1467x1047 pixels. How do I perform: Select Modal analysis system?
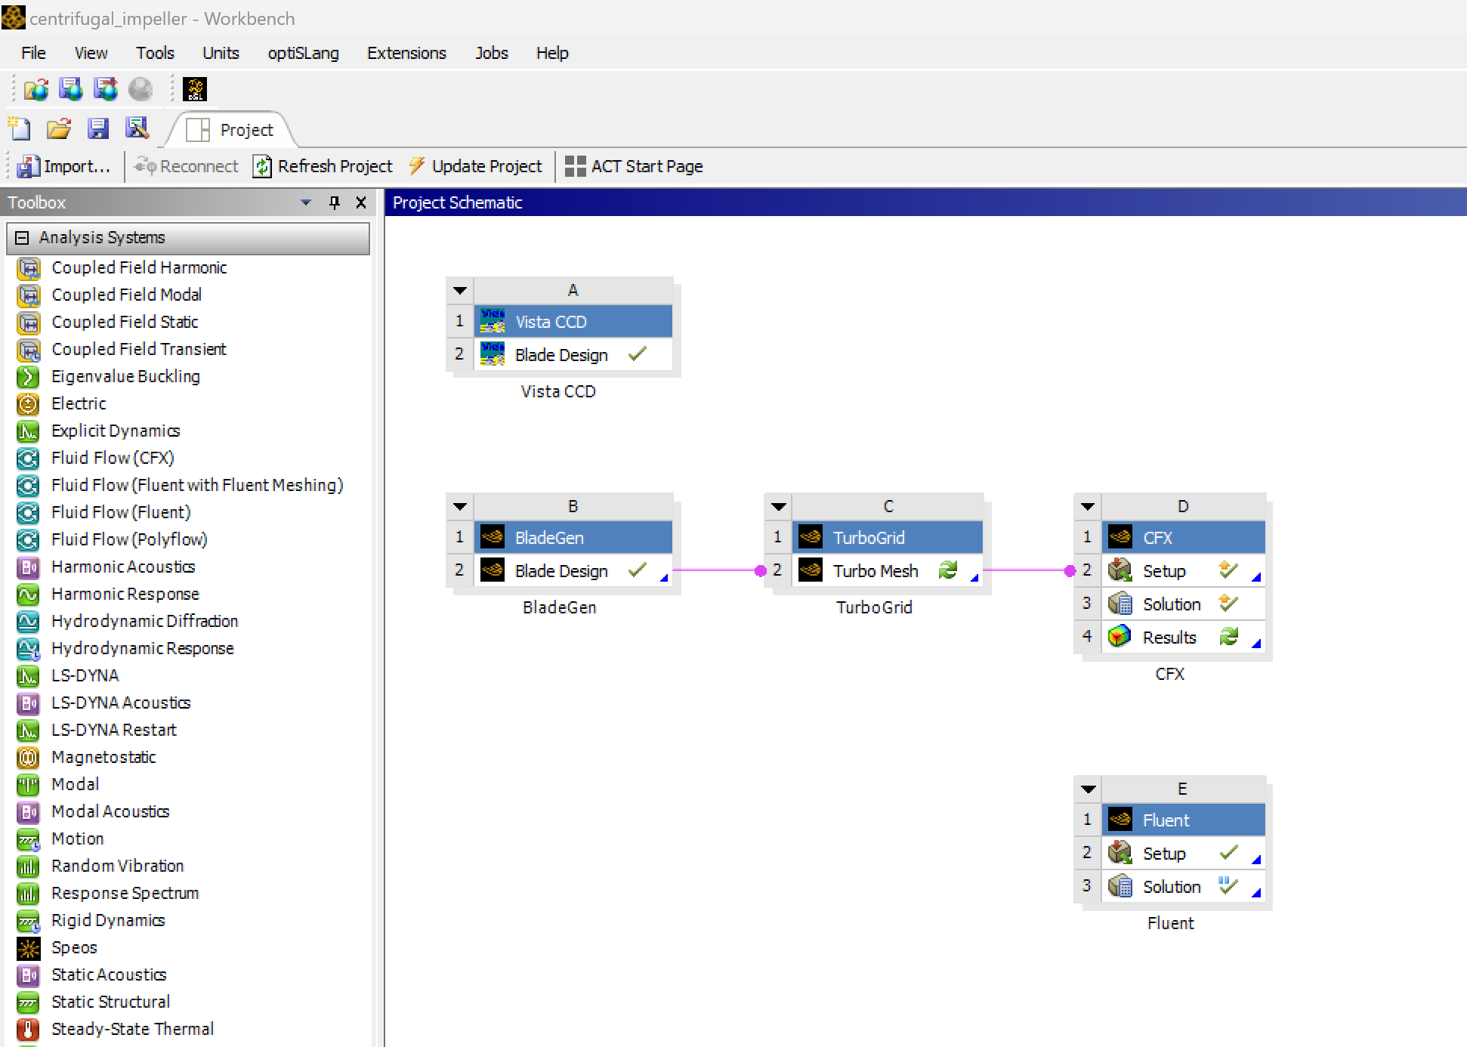pos(75,784)
